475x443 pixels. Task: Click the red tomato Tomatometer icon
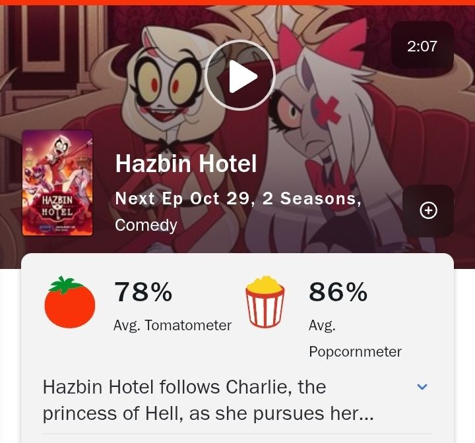click(70, 302)
